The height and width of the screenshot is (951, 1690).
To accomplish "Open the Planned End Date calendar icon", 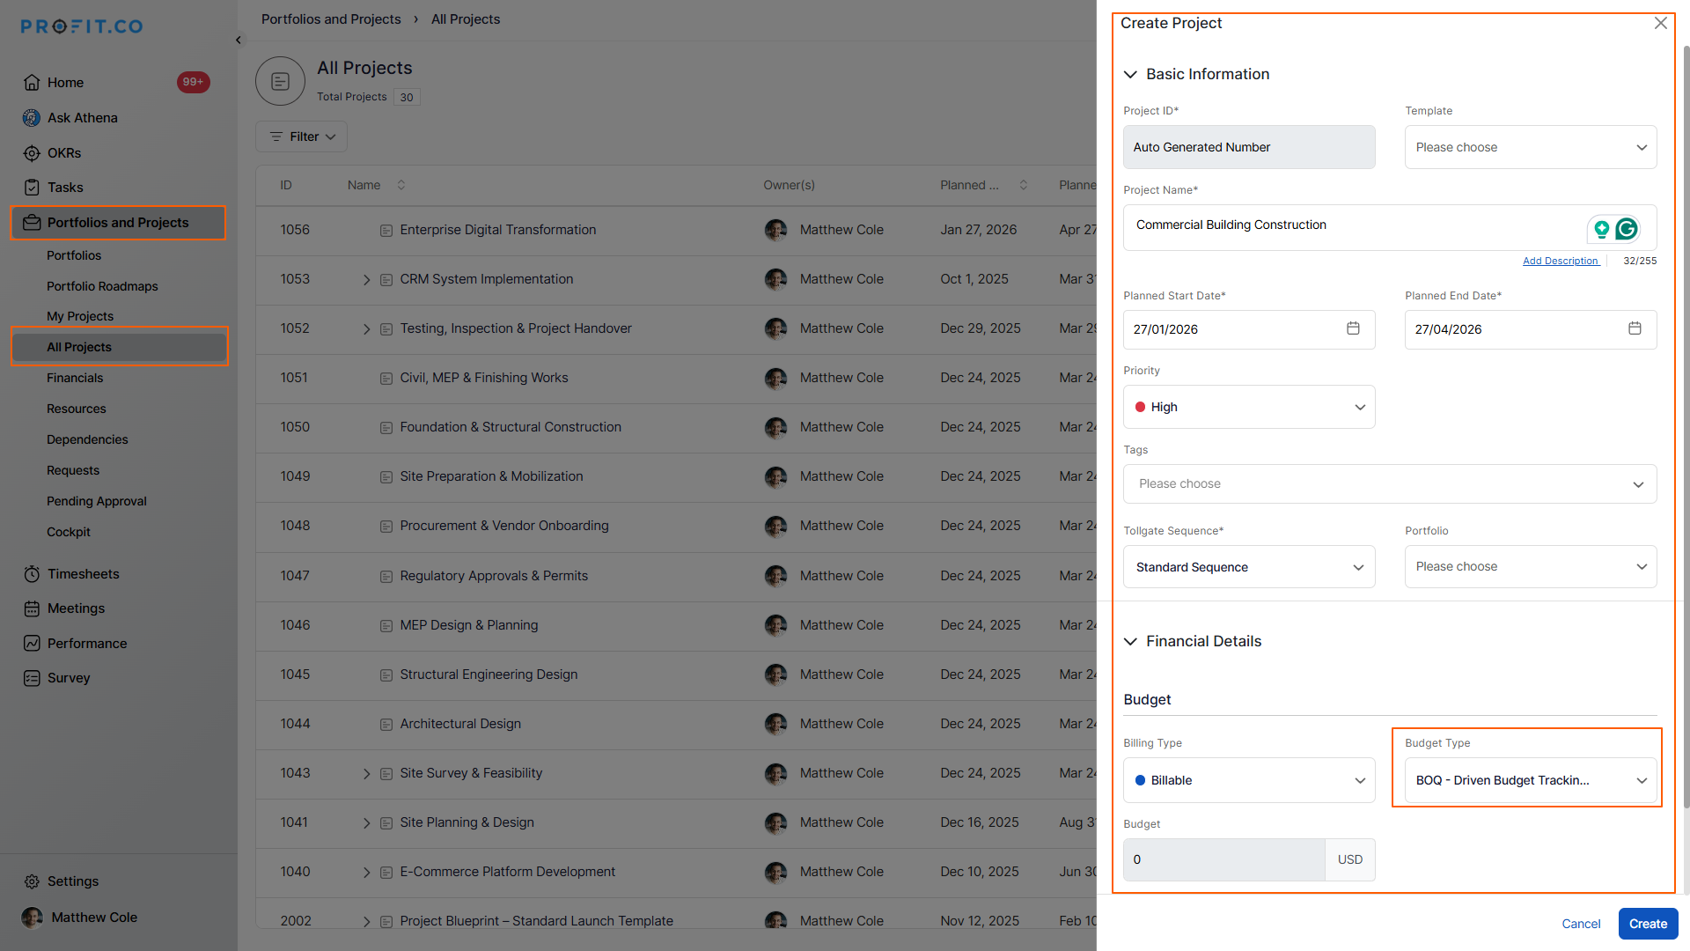I will click(x=1635, y=328).
